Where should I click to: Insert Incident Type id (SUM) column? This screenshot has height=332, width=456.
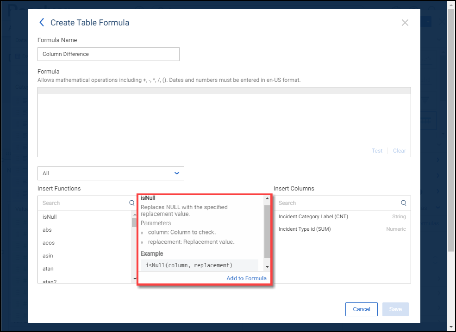tap(305, 229)
